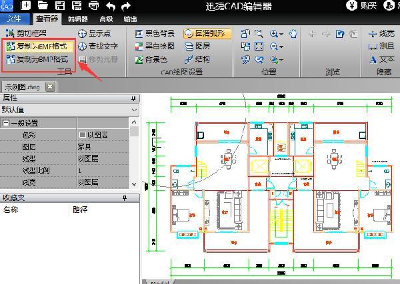Toggle 显示点 show points

click(95, 33)
